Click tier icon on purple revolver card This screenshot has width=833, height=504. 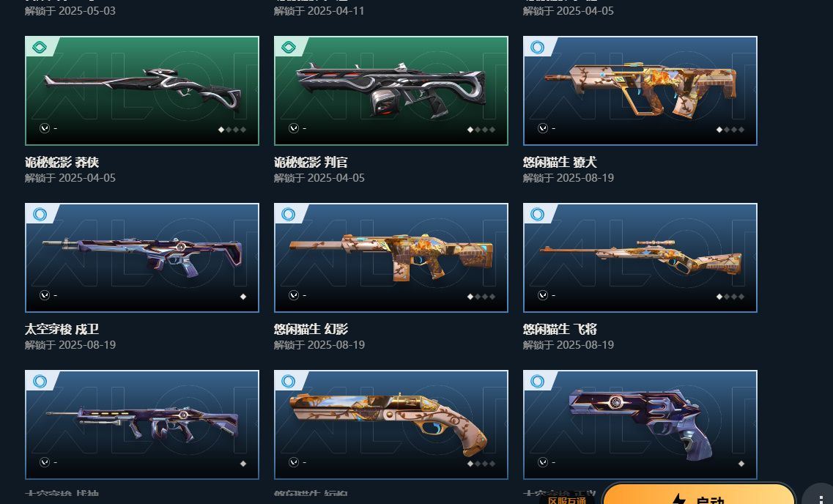[537, 382]
